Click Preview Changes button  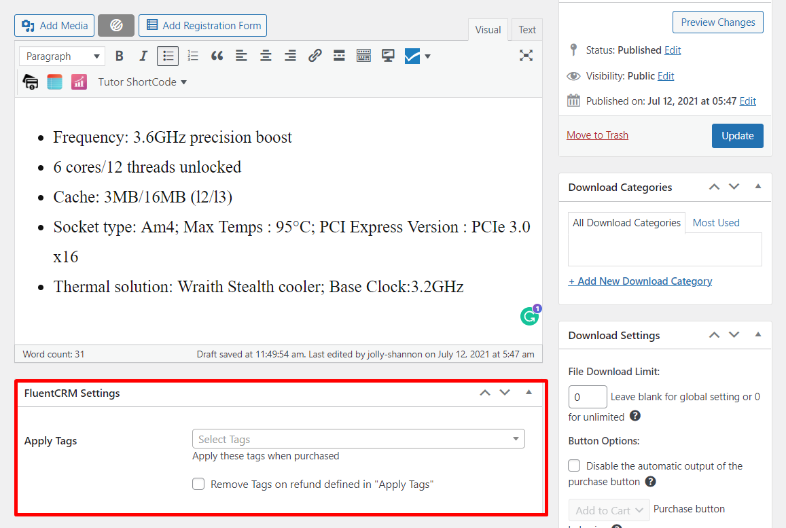717,22
